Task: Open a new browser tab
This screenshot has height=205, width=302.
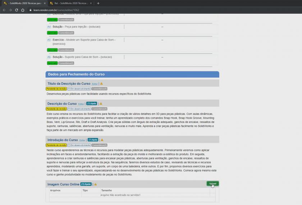Action: coord(98,3)
